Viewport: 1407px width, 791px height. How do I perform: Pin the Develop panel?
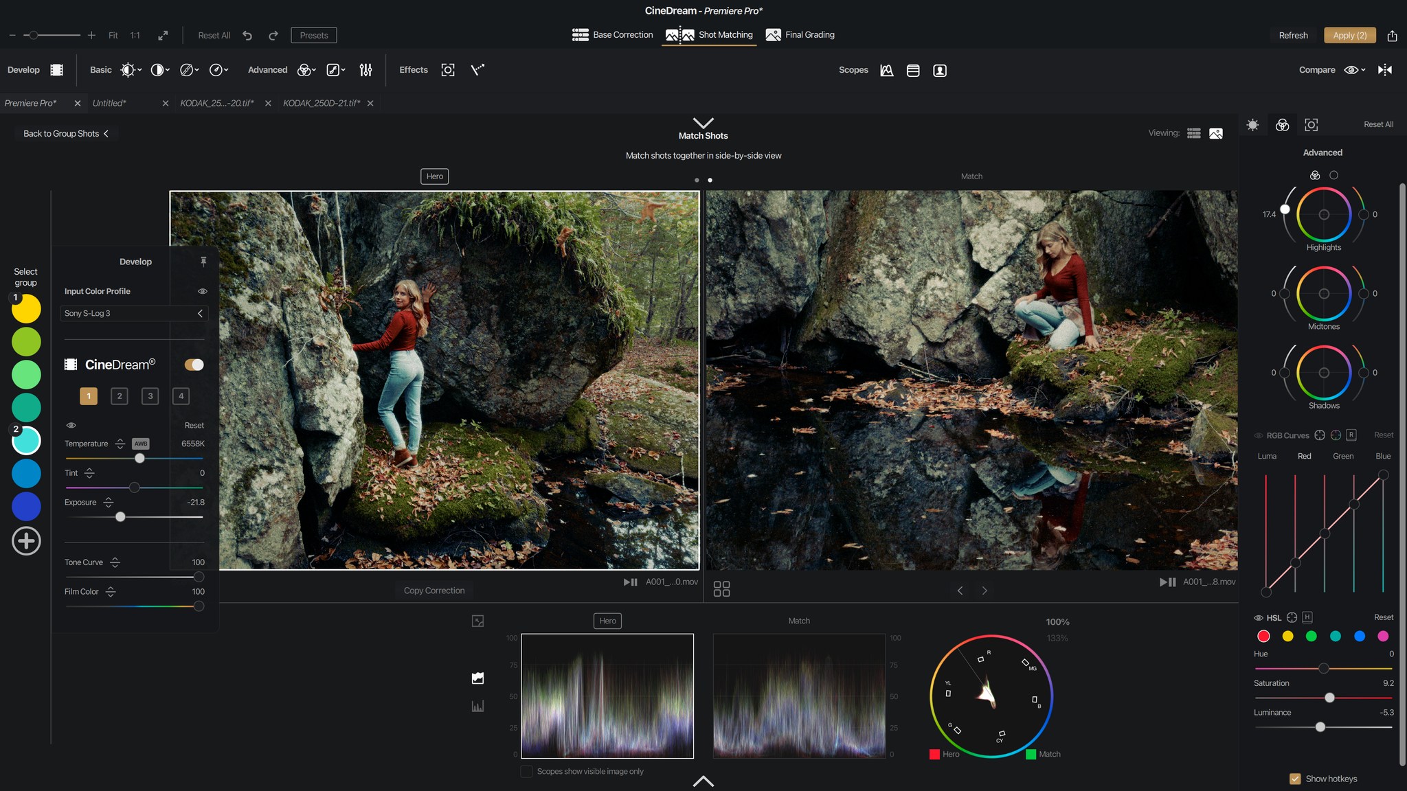(x=203, y=262)
